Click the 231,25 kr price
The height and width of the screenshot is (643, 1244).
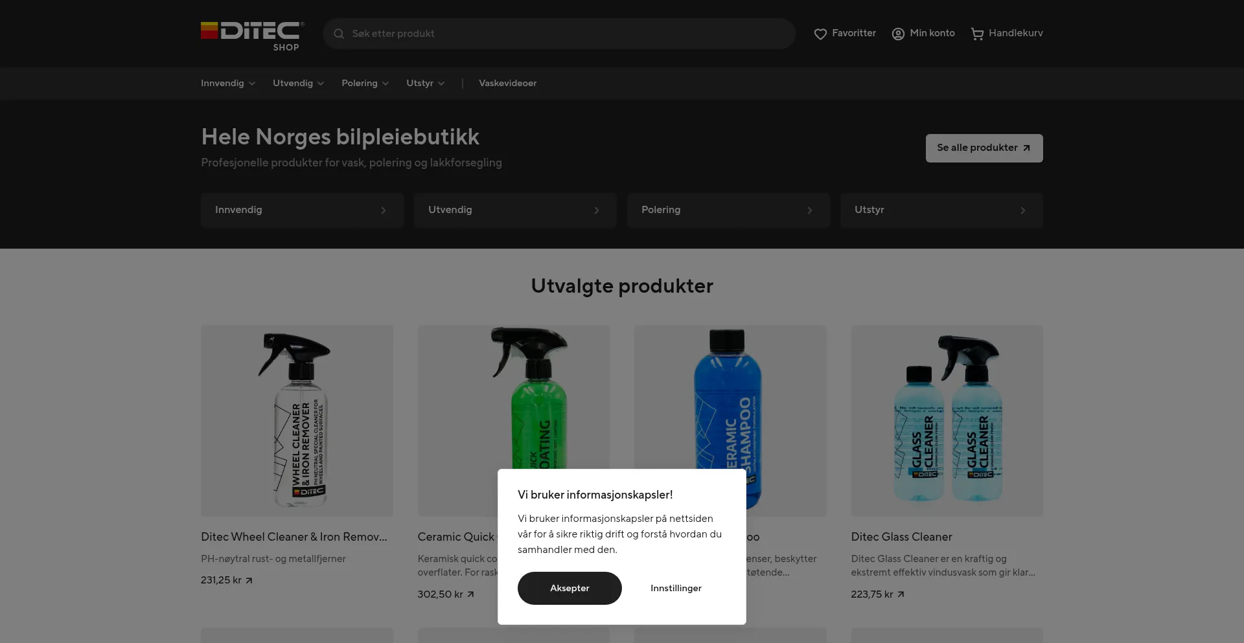(x=221, y=581)
